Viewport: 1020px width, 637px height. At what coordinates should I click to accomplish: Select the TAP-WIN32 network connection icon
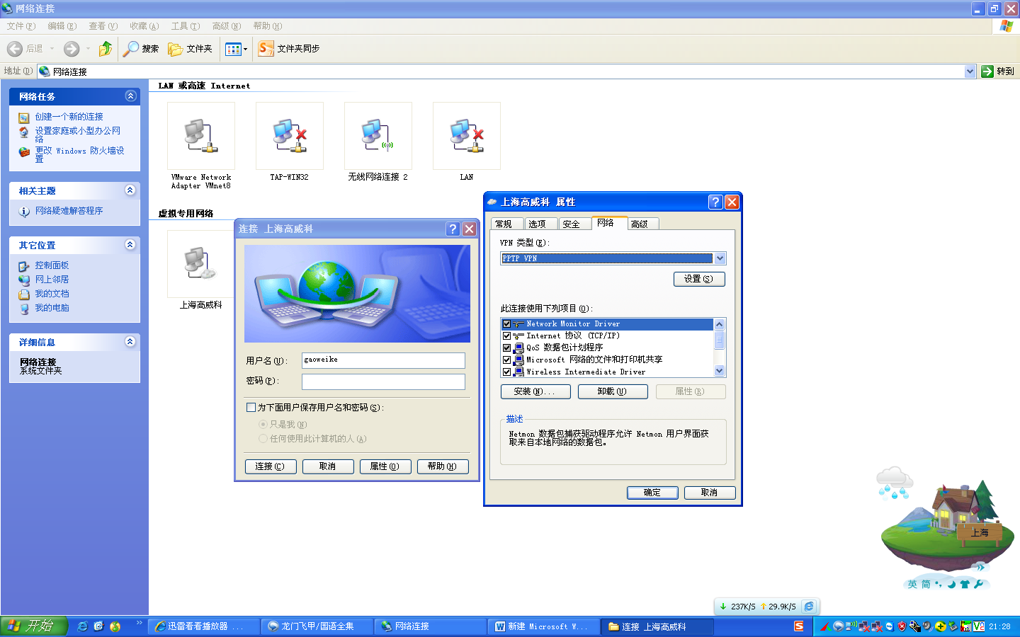pyautogui.click(x=289, y=136)
